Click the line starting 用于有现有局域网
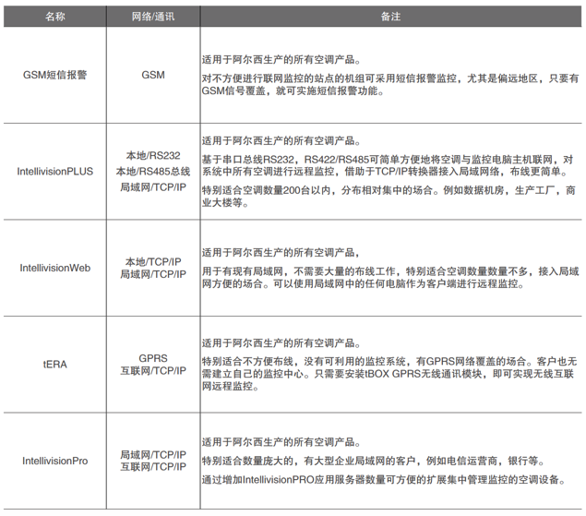The image size is (586, 516). pyautogui.click(x=390, y=271)
